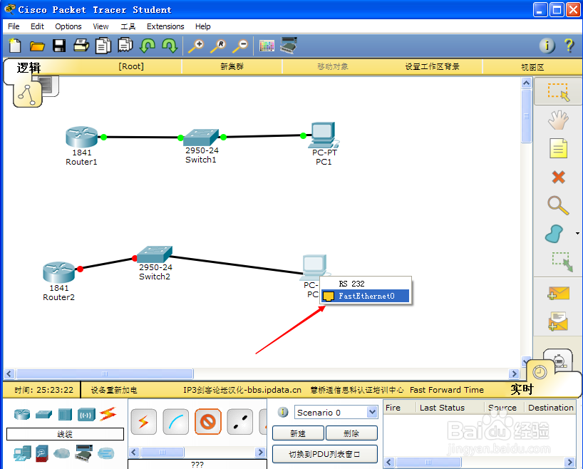The image size is (583, 469).
Task: Click the Copy toolbar icon
Action: pyautogui.click(x=103, y=46)
